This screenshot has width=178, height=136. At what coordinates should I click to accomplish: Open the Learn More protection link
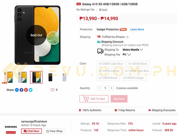pos(137,29)
